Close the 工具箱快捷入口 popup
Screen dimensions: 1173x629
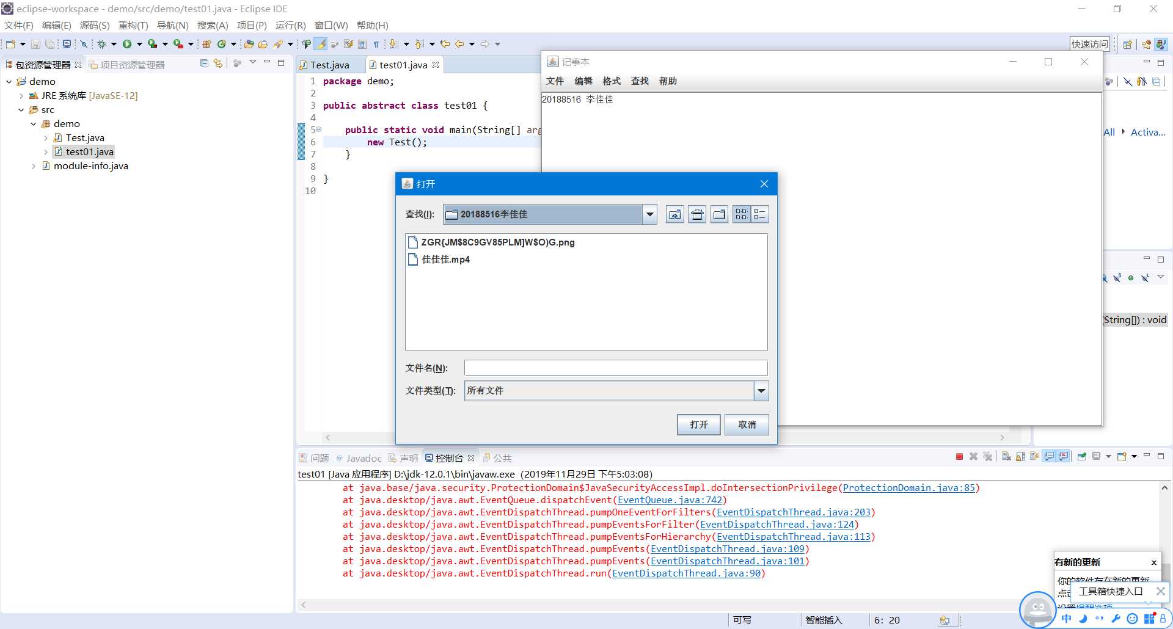1160,591
